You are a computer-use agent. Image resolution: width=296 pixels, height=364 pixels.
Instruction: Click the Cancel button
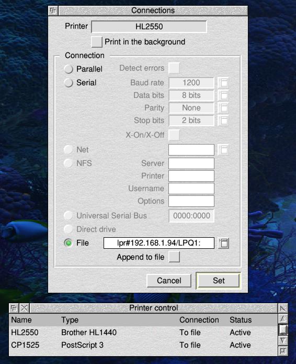[x=169, y=281]
